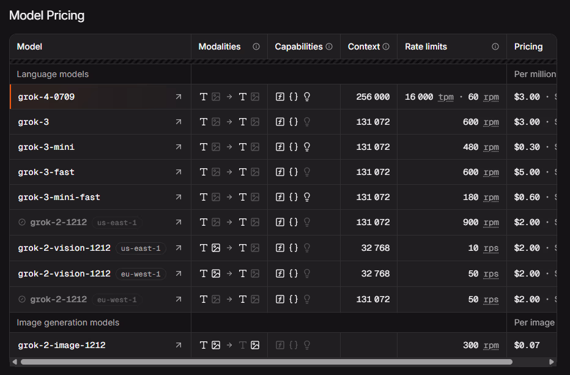The width and height of the screenshot is (570, 375).
Task: Click the text input T icon for grok-3
Action: coord(204,122)
